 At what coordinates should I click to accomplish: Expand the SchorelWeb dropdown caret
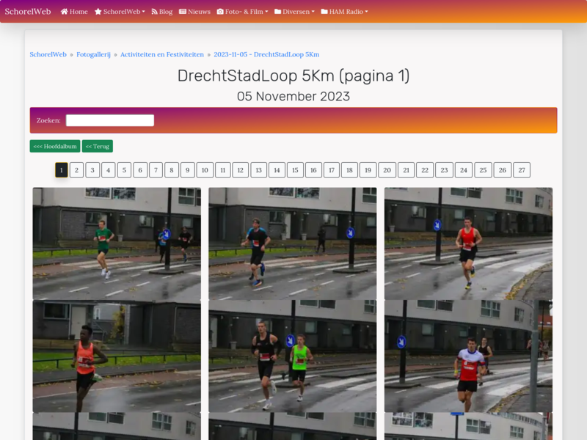(143, 12)
